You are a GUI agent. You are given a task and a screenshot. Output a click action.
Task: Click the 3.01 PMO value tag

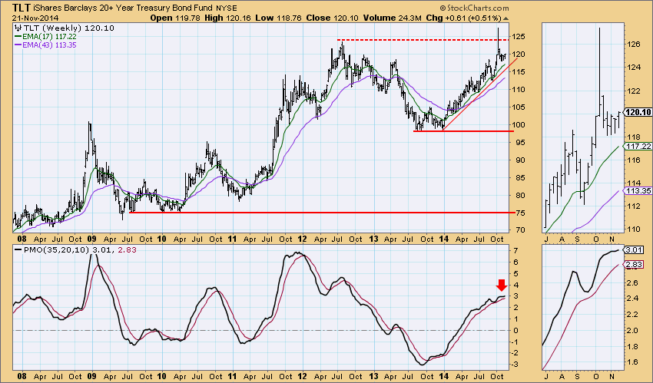(633, 250)
